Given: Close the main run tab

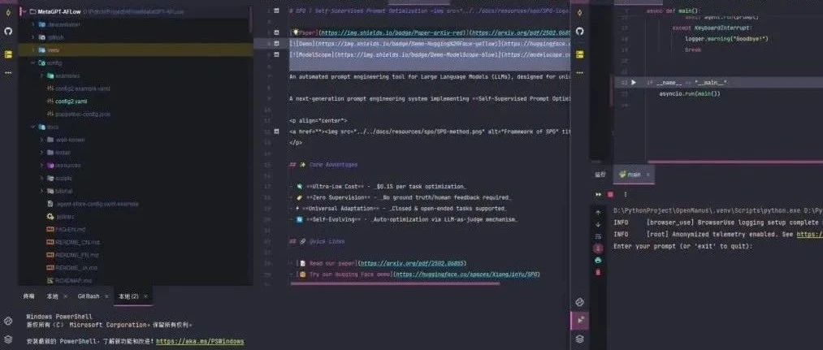Looking at the screenshot, I should (648, 175).
